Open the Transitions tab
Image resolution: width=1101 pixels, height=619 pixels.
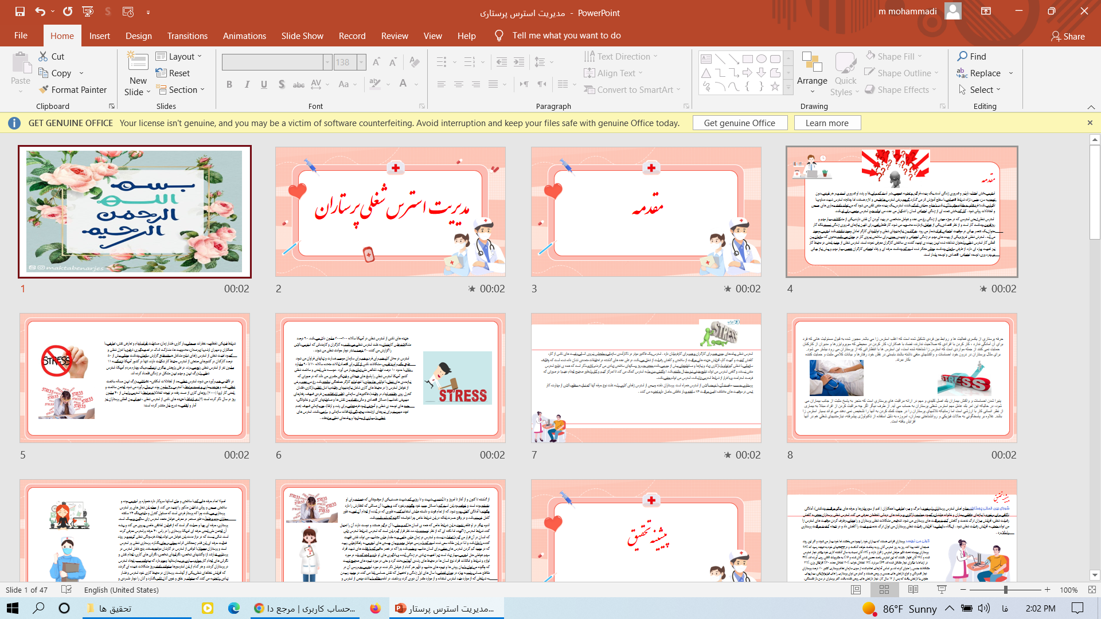tap(187, 36)
